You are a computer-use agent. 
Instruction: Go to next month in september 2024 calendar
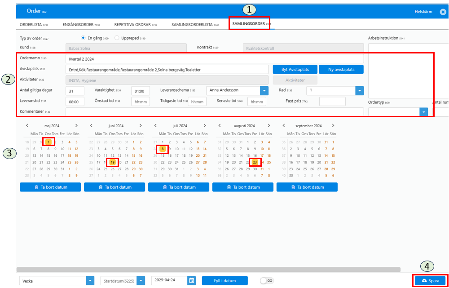(333, 125)
